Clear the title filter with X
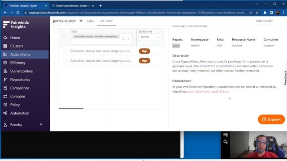The width and height of the screenshot is (287, 161). 123,39
